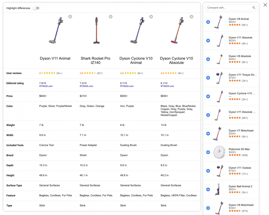This screenshot has width=269, height=215.
Task: Click the Editorial rating row label
Action: click(x=15, y=83)
